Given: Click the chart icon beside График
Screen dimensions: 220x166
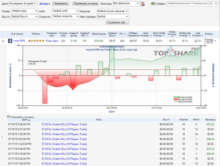Looking at the screenshot, I should click(153, 4).
